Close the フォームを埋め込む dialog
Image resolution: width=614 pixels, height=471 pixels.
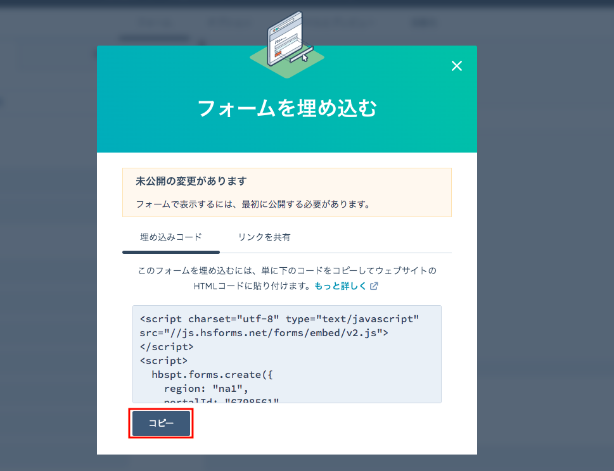point(457,66)
